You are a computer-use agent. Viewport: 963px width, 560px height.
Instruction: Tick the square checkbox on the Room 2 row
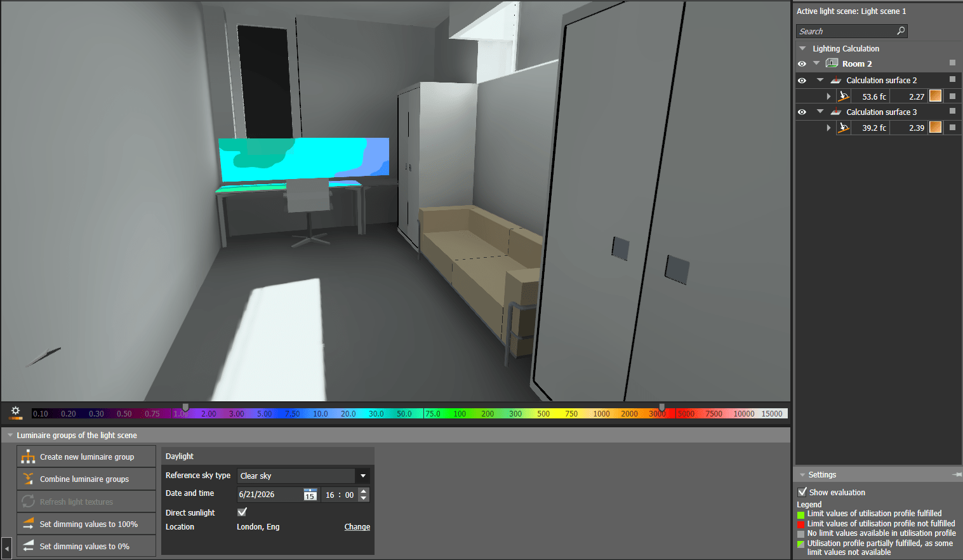pos(952,63)
